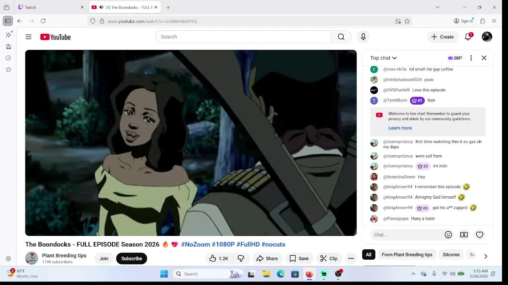508x285 pixels.
Task: Focus the YouTube search field
Action: coord(243,37)
